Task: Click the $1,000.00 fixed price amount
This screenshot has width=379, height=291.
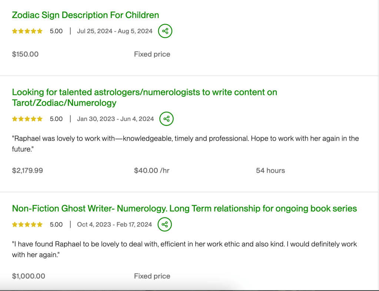Action: (29, 276)
